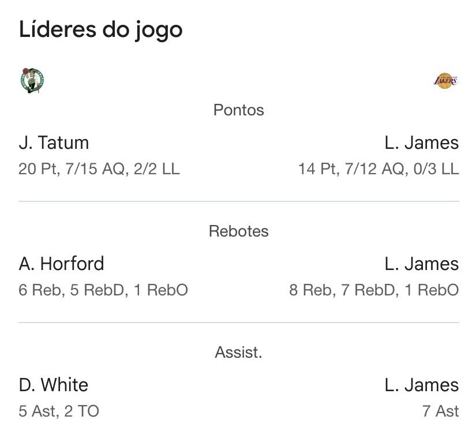This screenshot has height=431, width=476.
Task: Open A. Horford's player profile
Action: [x=61, y=264]
